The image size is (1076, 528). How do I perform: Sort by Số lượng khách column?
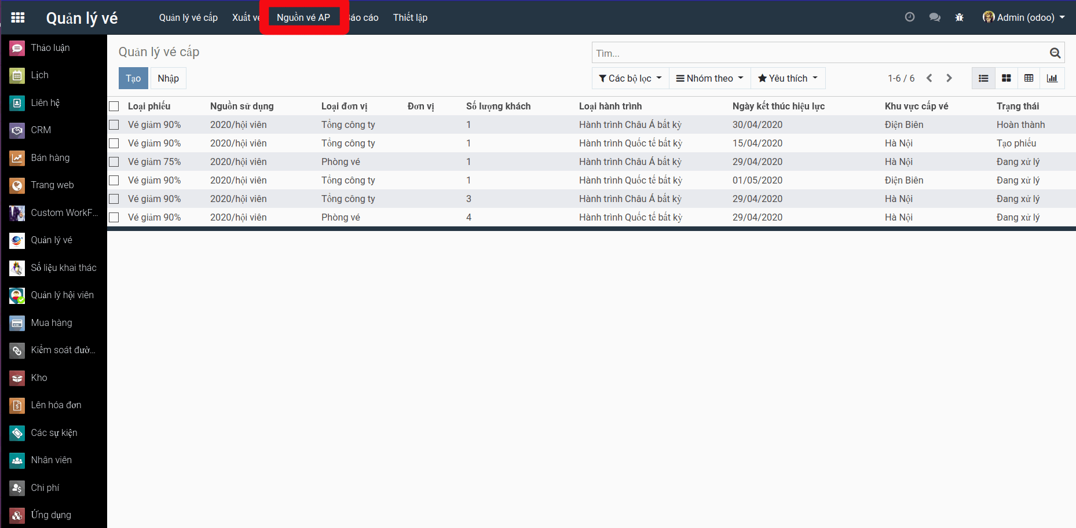(498, 106)
